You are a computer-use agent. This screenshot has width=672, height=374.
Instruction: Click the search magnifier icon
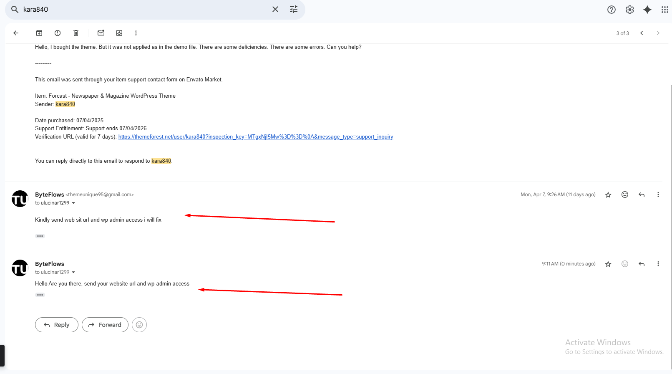point(15,9)
